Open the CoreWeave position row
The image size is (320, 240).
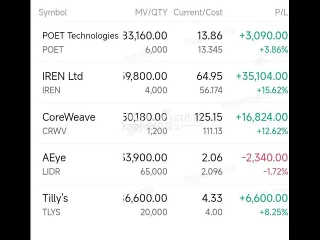coord(160,123)
